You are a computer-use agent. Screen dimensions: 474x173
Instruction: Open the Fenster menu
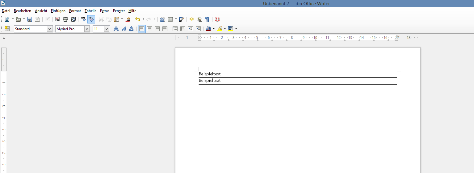tap(119, 11)
